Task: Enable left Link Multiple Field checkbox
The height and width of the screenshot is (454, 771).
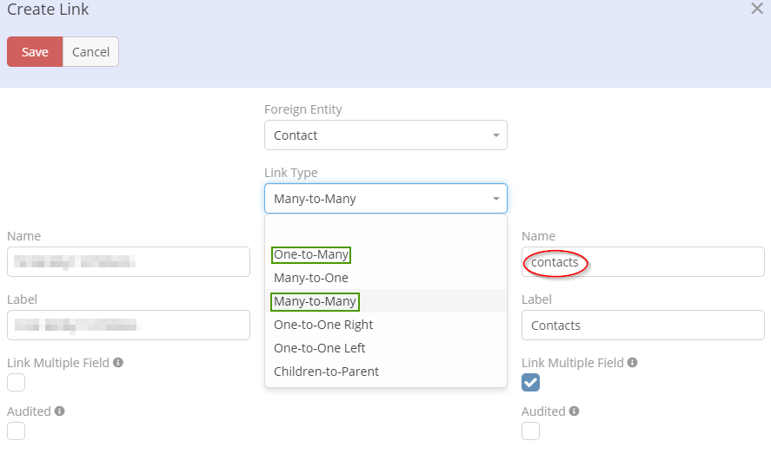Action: click(17, 382)
